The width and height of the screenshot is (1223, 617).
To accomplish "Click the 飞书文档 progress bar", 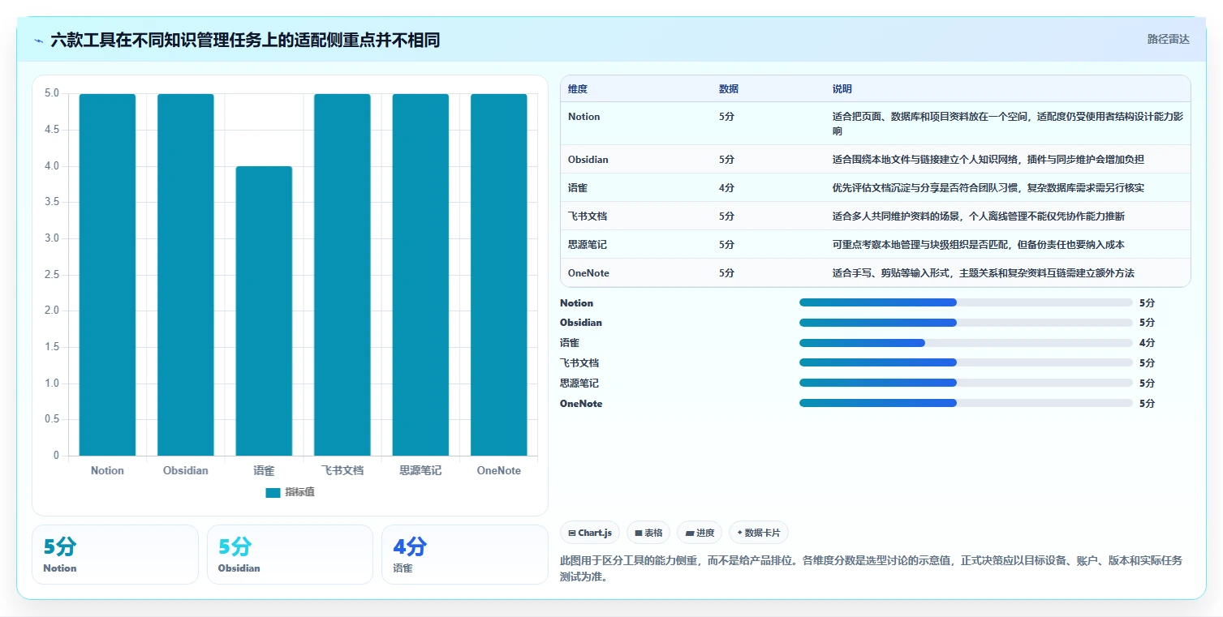I will [x=966, y=362].
